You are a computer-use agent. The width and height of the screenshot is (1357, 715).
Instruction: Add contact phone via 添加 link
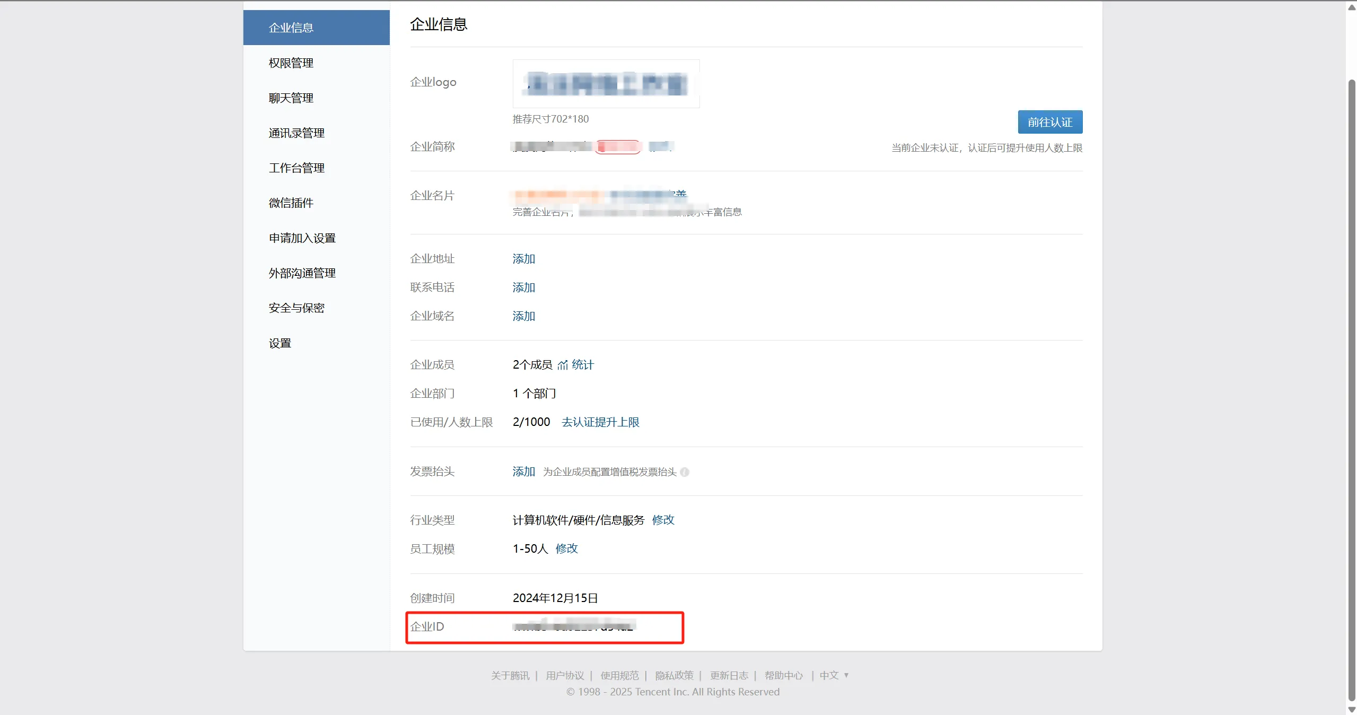(x=523, y=287)
